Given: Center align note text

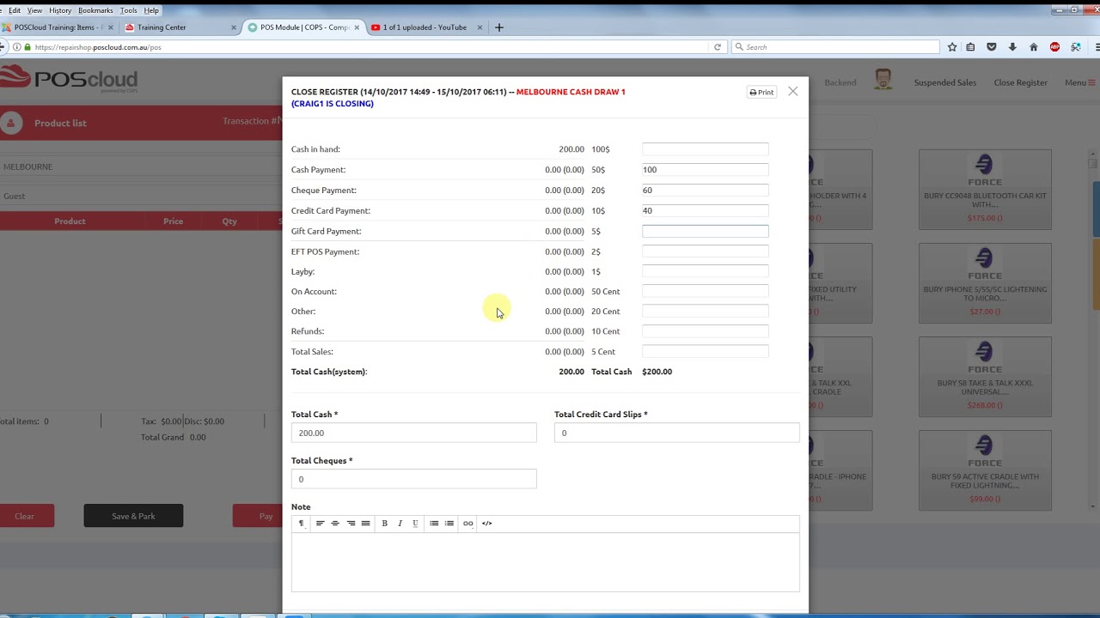Looking at the screenshot, I should (x=335, y=523).
